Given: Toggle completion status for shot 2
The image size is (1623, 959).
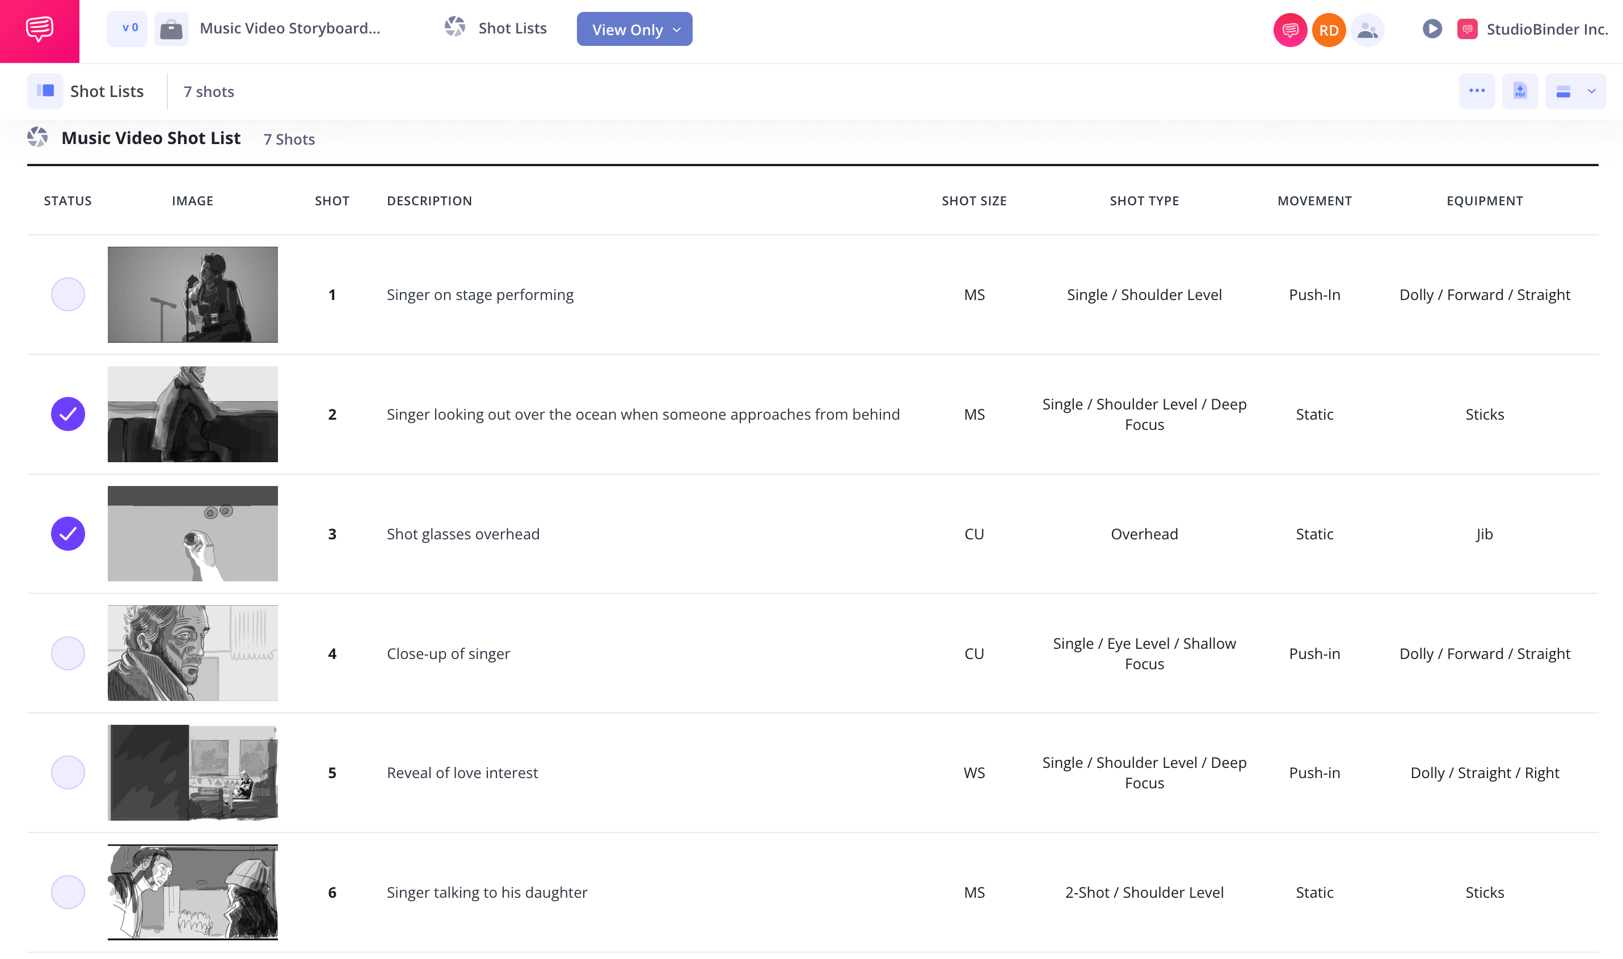Looking at the screenshot, I should [68, 415].
